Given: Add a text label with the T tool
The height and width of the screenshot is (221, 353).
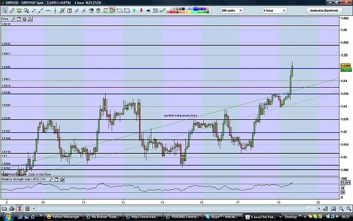Looking at the screenshot, I should coord(69,10).
